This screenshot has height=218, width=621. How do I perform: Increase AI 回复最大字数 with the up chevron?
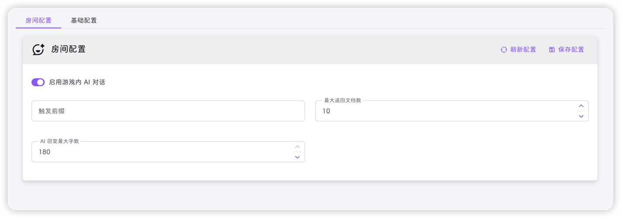pos(297,147)
